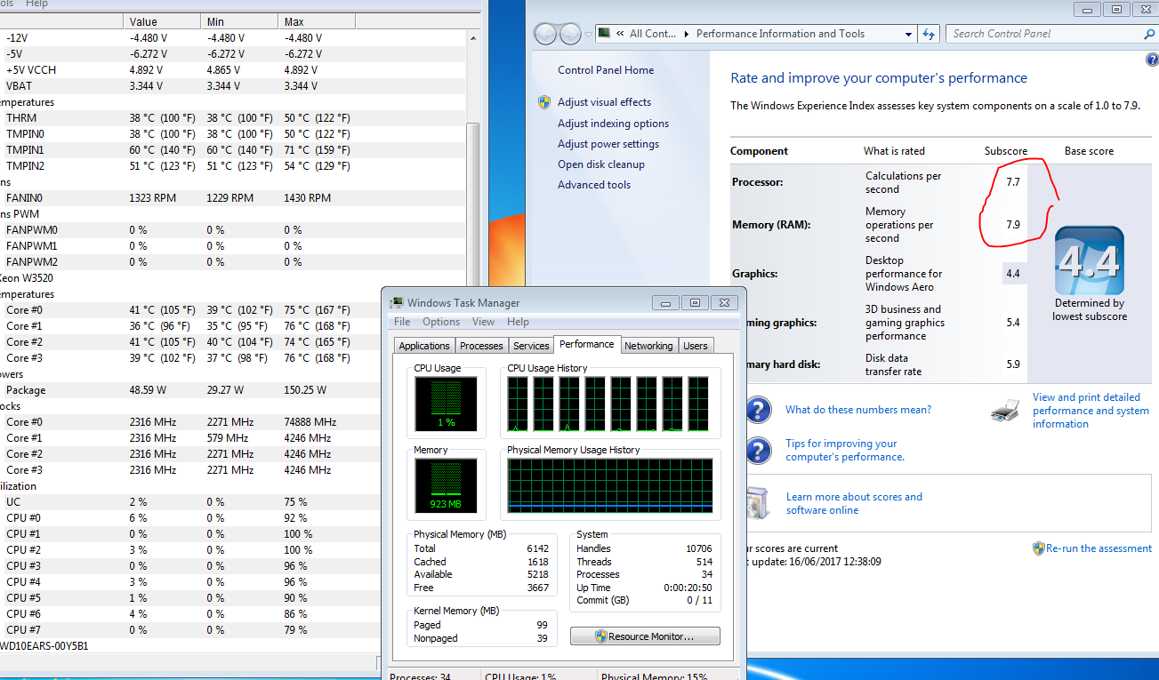Select the FANIN0 fan speed row
Image resolution: width=1159 pixels, height=680 pixels.
(x=232, y=198)
